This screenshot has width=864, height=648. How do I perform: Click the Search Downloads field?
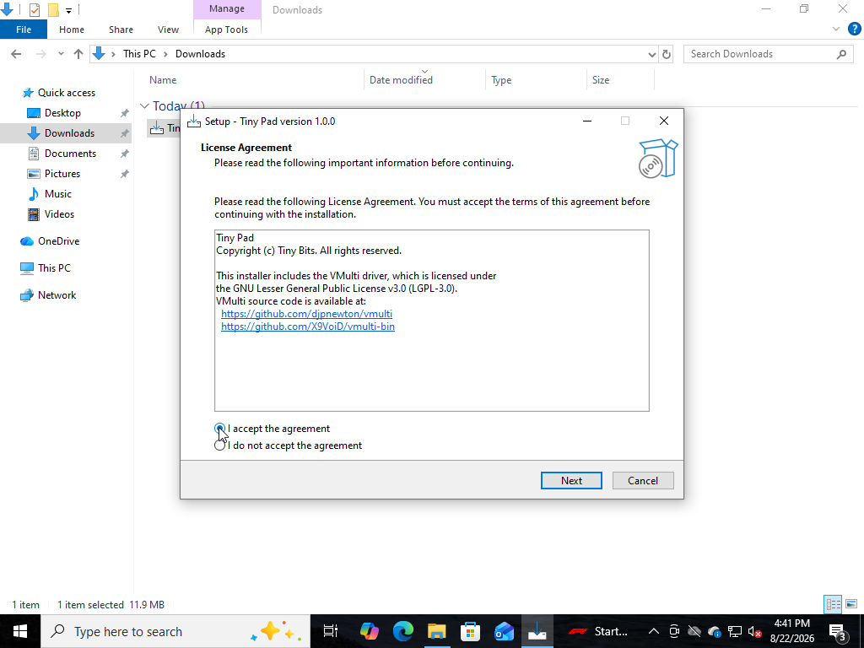(x=768, y=54)
